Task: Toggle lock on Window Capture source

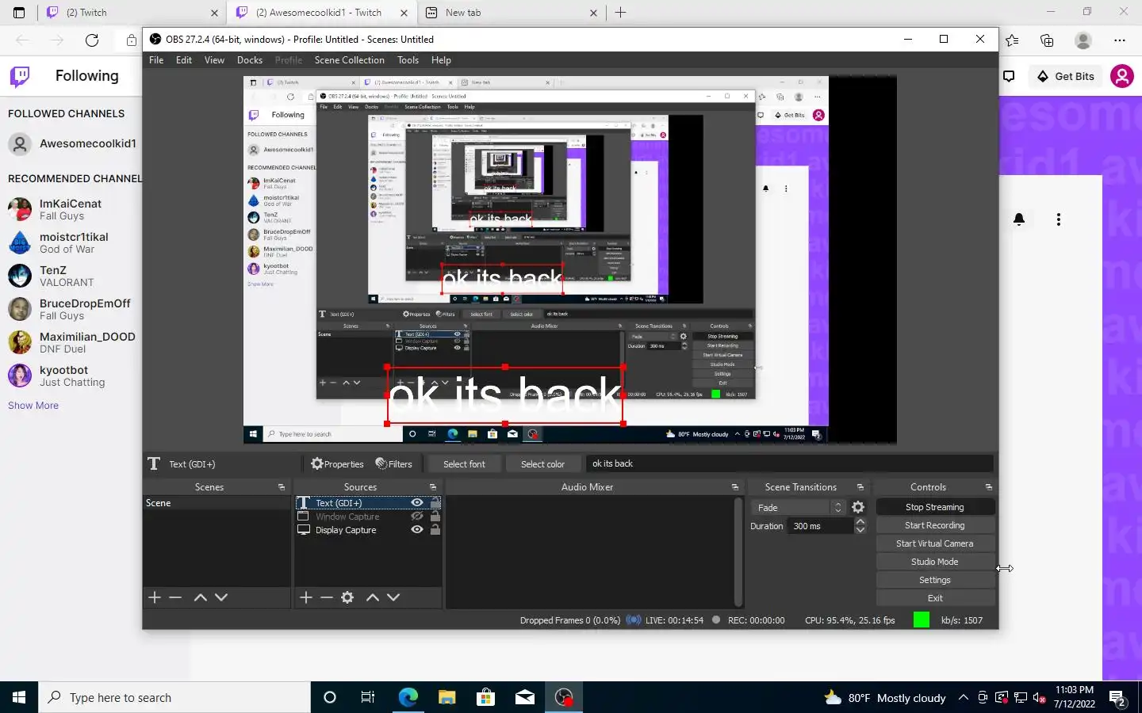Action: (x=435, y=516)
